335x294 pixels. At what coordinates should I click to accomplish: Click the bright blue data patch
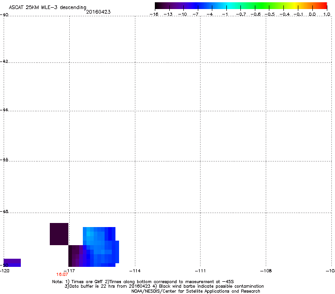coord(101,247)
